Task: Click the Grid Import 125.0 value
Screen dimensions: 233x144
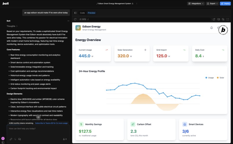Action: point(162,56)
